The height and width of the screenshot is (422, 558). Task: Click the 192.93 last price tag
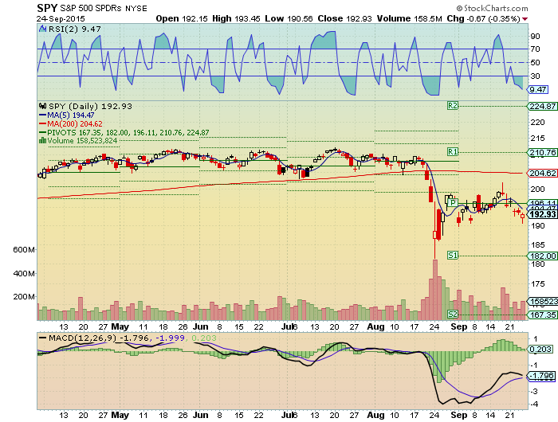pyautogui.click(x=543, y=214)
